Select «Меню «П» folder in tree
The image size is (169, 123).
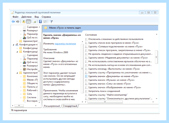coord(32,80)
